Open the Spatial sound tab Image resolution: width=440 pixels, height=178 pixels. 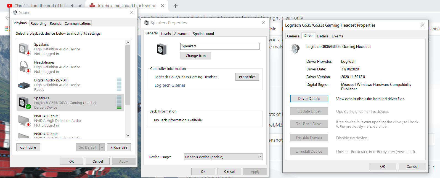click(x=203, y=34)
